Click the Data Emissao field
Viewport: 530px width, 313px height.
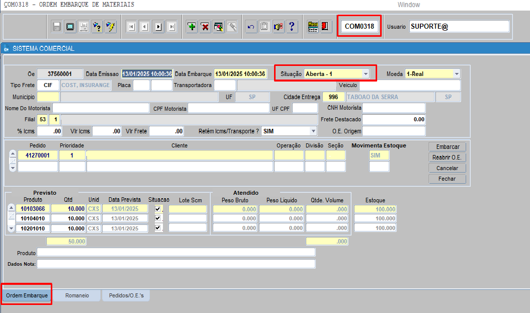click(x=147, y=74)
